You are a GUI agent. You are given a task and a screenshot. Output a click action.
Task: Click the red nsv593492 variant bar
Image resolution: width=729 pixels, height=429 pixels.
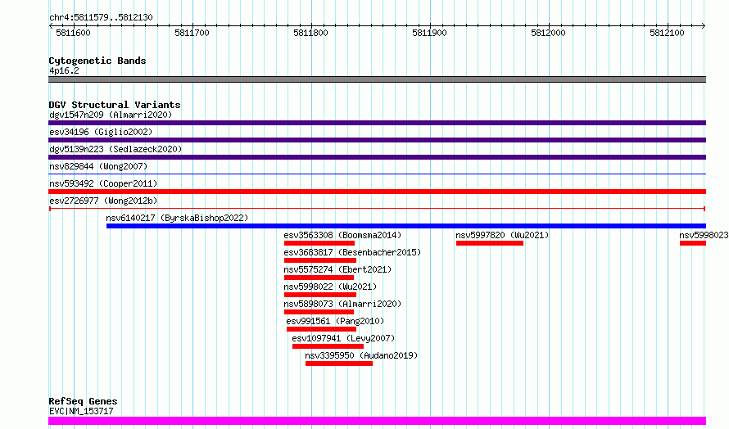(377, 192)
